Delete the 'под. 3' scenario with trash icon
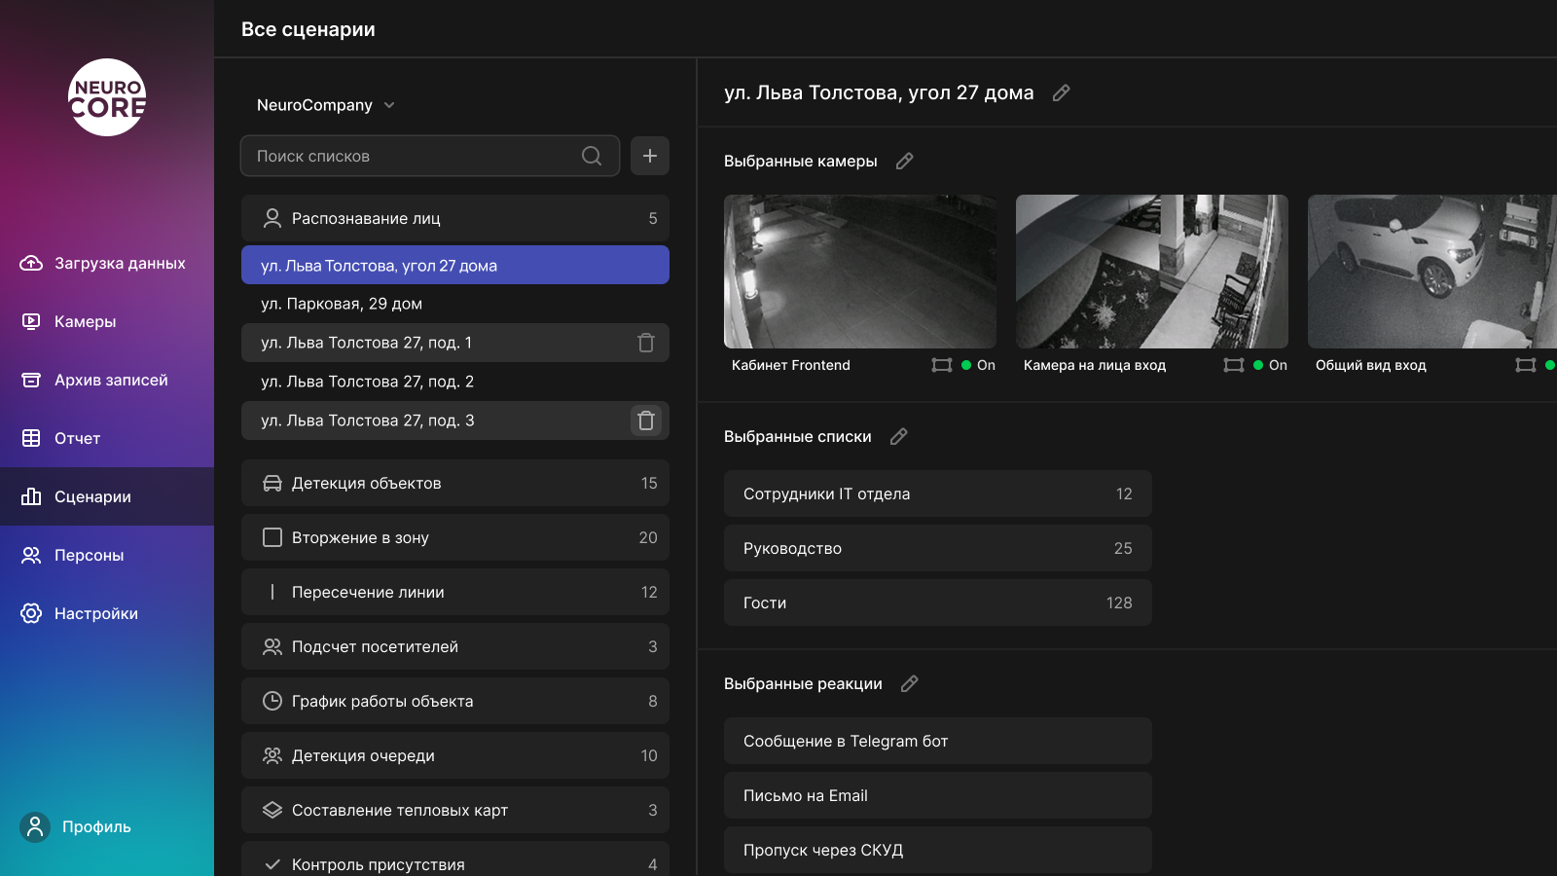1557x876 pixels. (646, 420)
